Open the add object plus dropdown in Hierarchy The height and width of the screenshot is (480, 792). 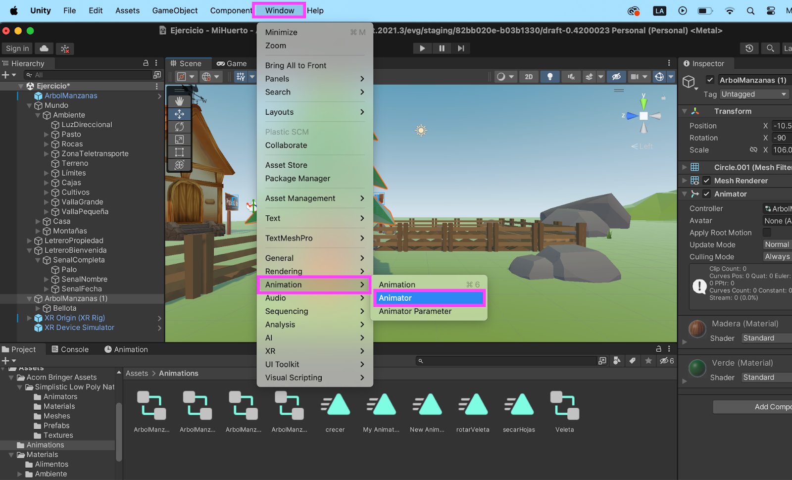(9, 75)
